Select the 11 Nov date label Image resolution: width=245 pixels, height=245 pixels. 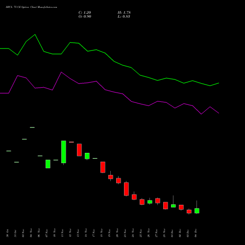click(x=62, y=233)
